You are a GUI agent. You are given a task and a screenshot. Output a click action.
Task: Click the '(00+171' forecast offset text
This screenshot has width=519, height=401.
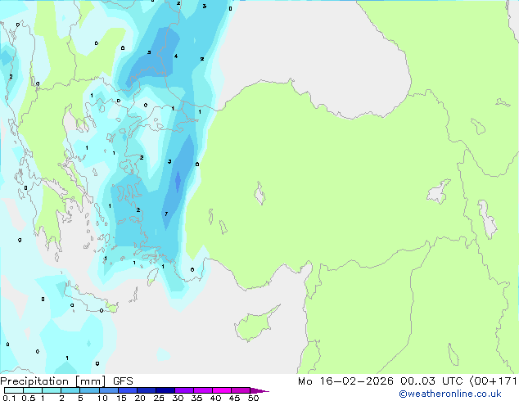tap(493, 381)
